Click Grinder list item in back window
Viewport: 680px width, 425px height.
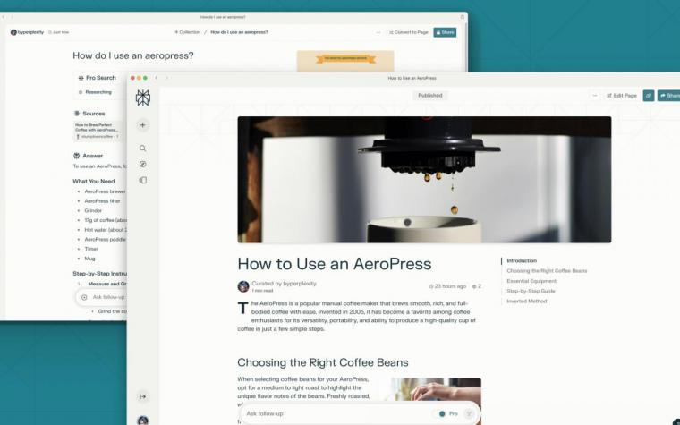pos(93,211)
